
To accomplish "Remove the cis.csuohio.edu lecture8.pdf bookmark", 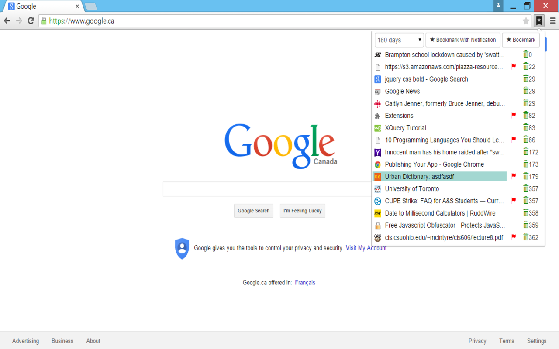I will 526,237.
